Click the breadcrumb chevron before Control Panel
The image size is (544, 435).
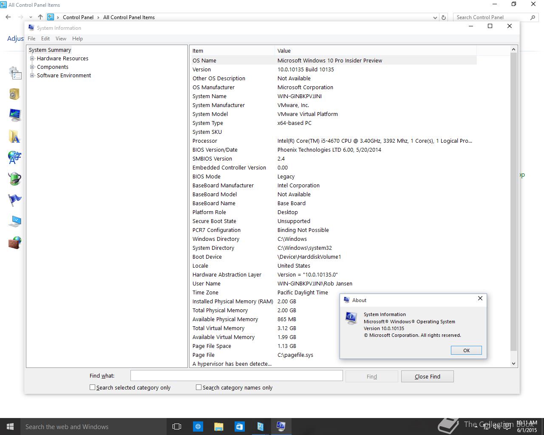click(58, 17)
